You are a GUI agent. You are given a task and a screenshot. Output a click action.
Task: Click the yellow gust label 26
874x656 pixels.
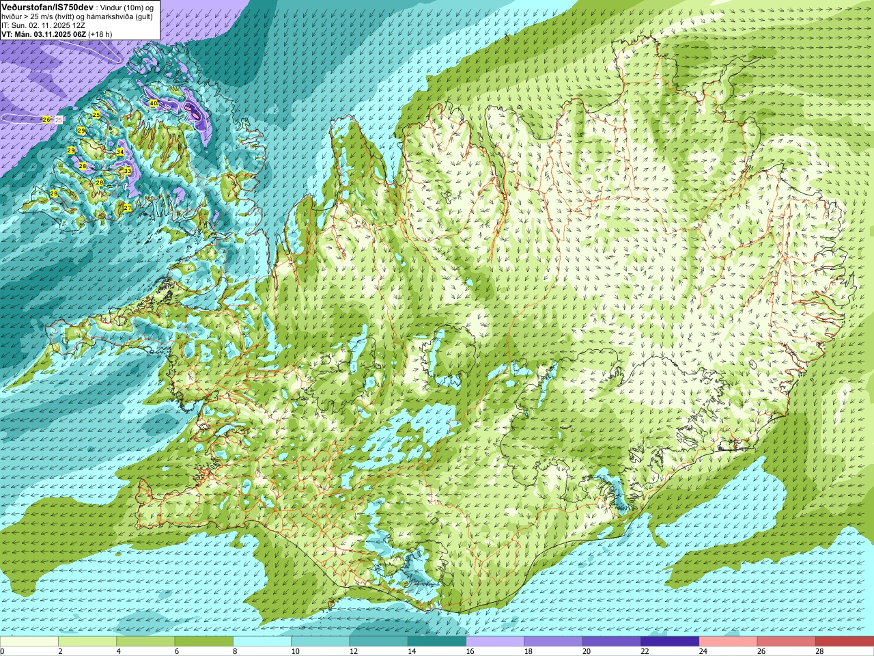(x=46, y=120)
